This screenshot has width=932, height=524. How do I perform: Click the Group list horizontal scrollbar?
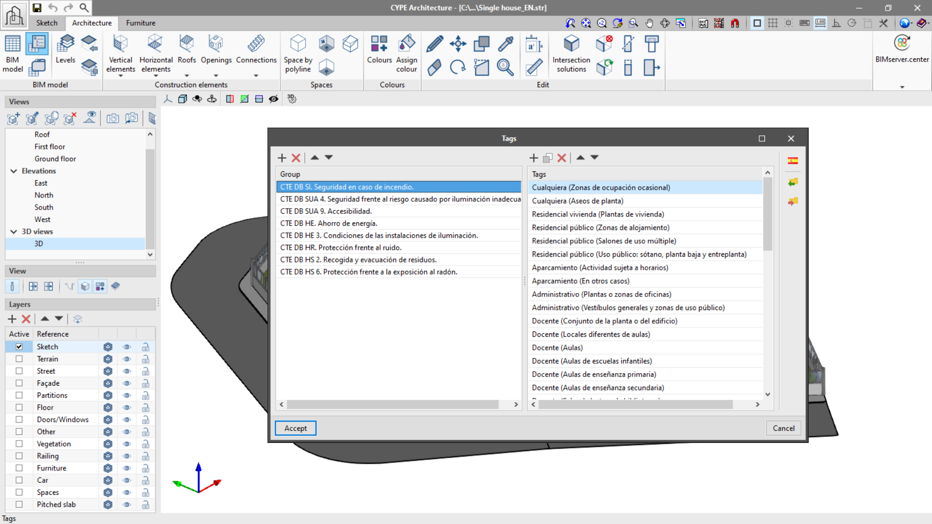(x=392, y=404)
